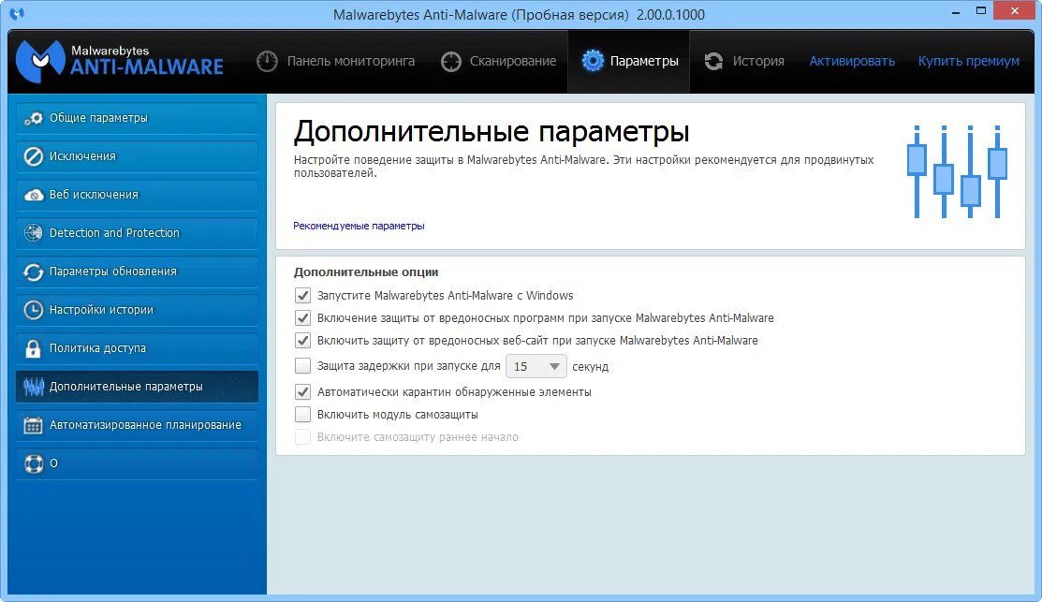Select the Исключения sidebar item
The height and width of the screenshot is (602, 1042).
point(137,156)
